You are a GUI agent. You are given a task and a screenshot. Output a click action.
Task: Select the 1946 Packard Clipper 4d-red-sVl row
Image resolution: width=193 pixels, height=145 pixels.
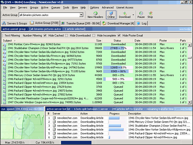95,95
